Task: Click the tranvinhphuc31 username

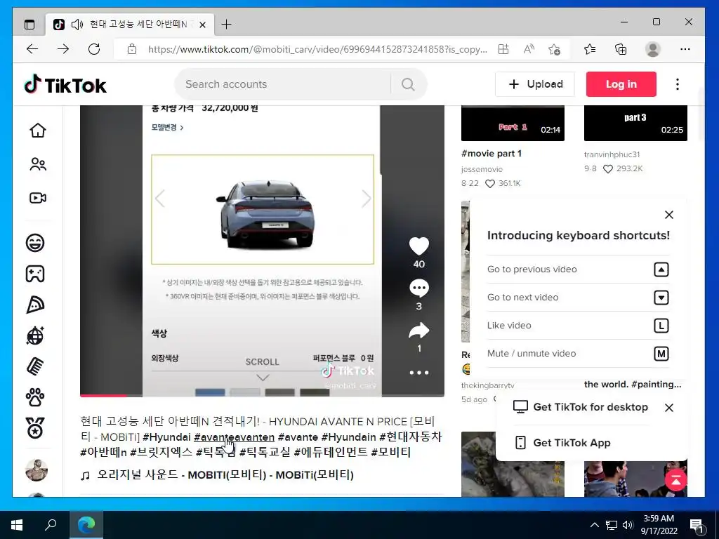Action: pyautogui.click(x=612, y=154)
